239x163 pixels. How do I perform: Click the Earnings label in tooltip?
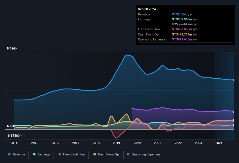(x=144, y=19)
